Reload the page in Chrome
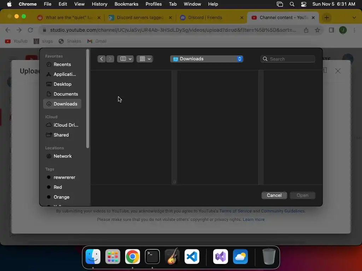Viewport: 362px width, 271px height. tap(30, 30)
